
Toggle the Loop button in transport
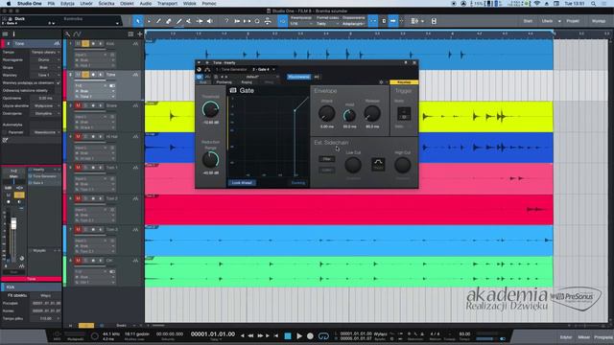pyautogui.click(x=323, y=335)
